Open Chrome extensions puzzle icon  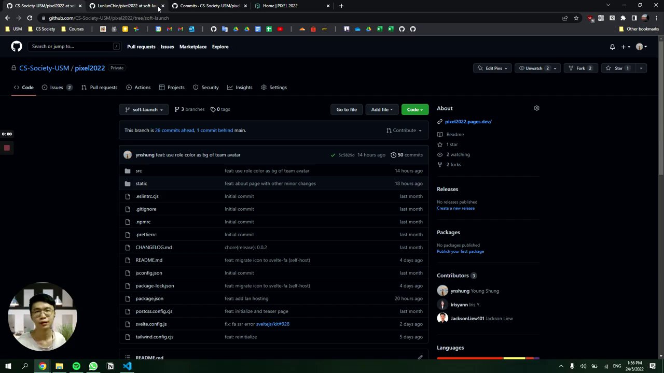tap(623, 18)
